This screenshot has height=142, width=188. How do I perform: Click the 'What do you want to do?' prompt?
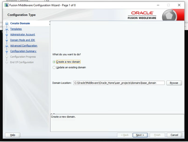[x=67, y=54]
